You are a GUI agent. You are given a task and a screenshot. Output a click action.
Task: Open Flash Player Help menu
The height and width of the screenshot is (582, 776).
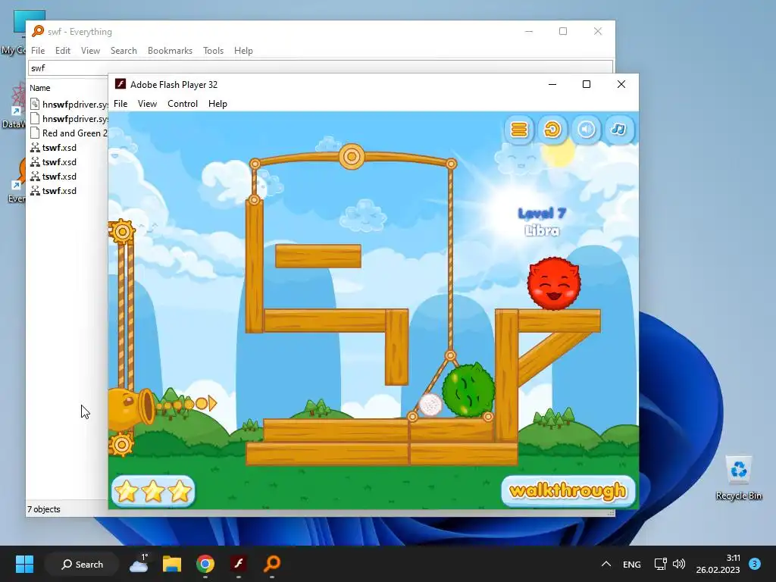217,103
